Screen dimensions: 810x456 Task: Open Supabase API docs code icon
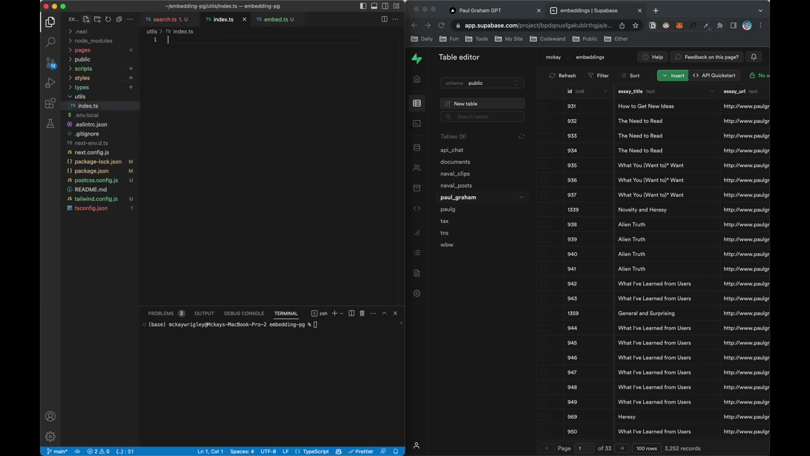tap(416, 208)
